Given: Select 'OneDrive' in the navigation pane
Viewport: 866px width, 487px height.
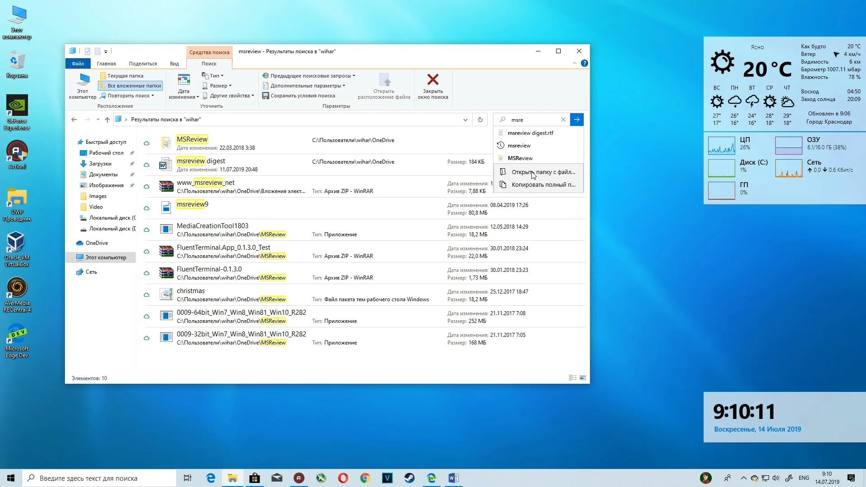Looking at the screenshot, I should pos(97,243).
